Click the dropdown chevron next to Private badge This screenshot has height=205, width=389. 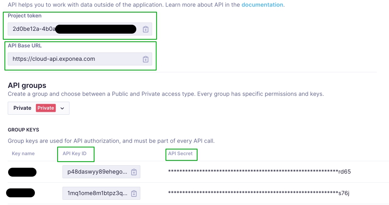tap(62, 108)
